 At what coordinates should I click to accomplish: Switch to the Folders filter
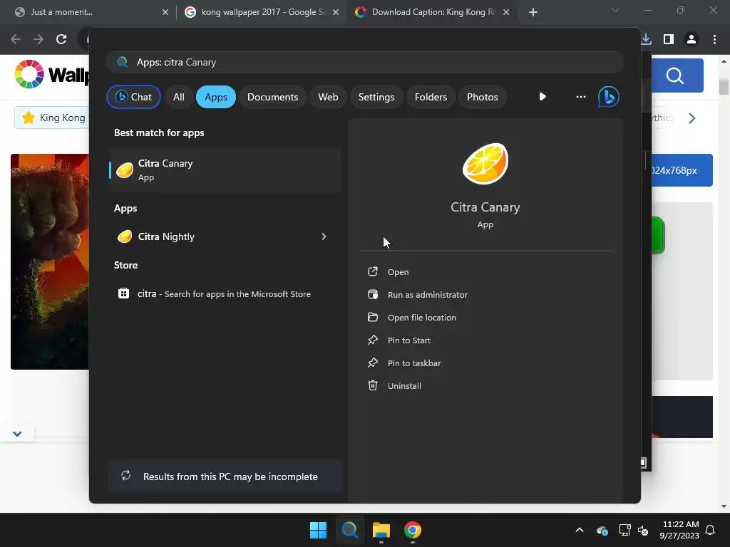(431, 97)
